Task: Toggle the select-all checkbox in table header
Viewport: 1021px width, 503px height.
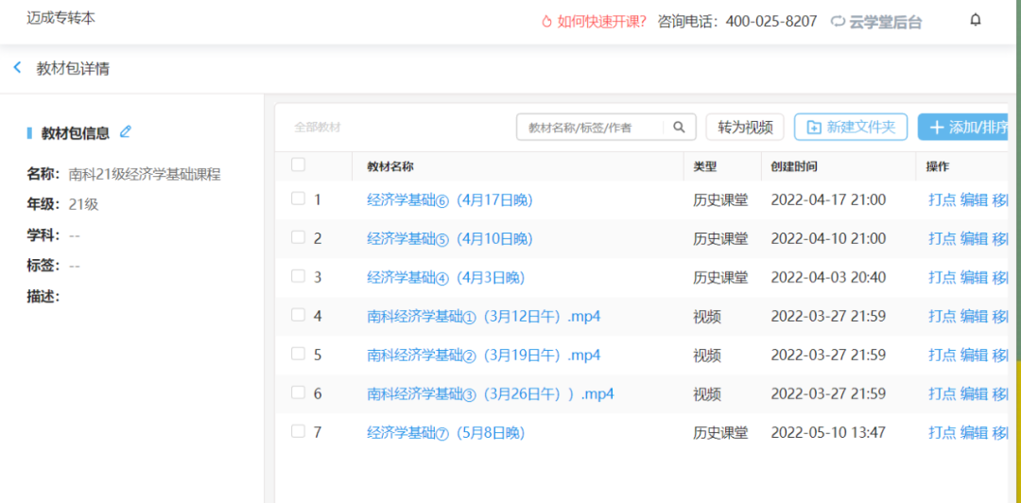Action: pyautogui.click(x=298, y=165)
